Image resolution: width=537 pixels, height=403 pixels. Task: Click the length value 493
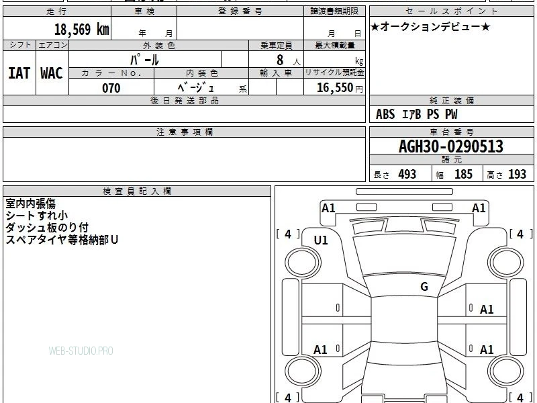pos(407,174)
